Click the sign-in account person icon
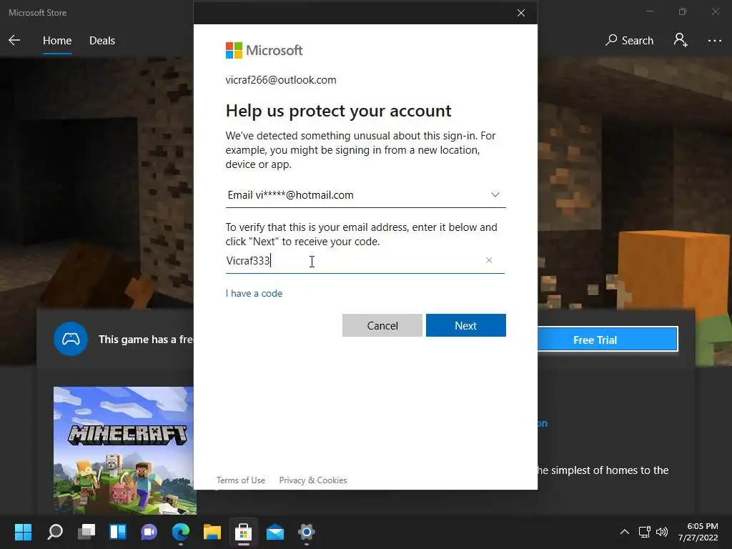Screen dimensions: 732x549 [681, 40]
